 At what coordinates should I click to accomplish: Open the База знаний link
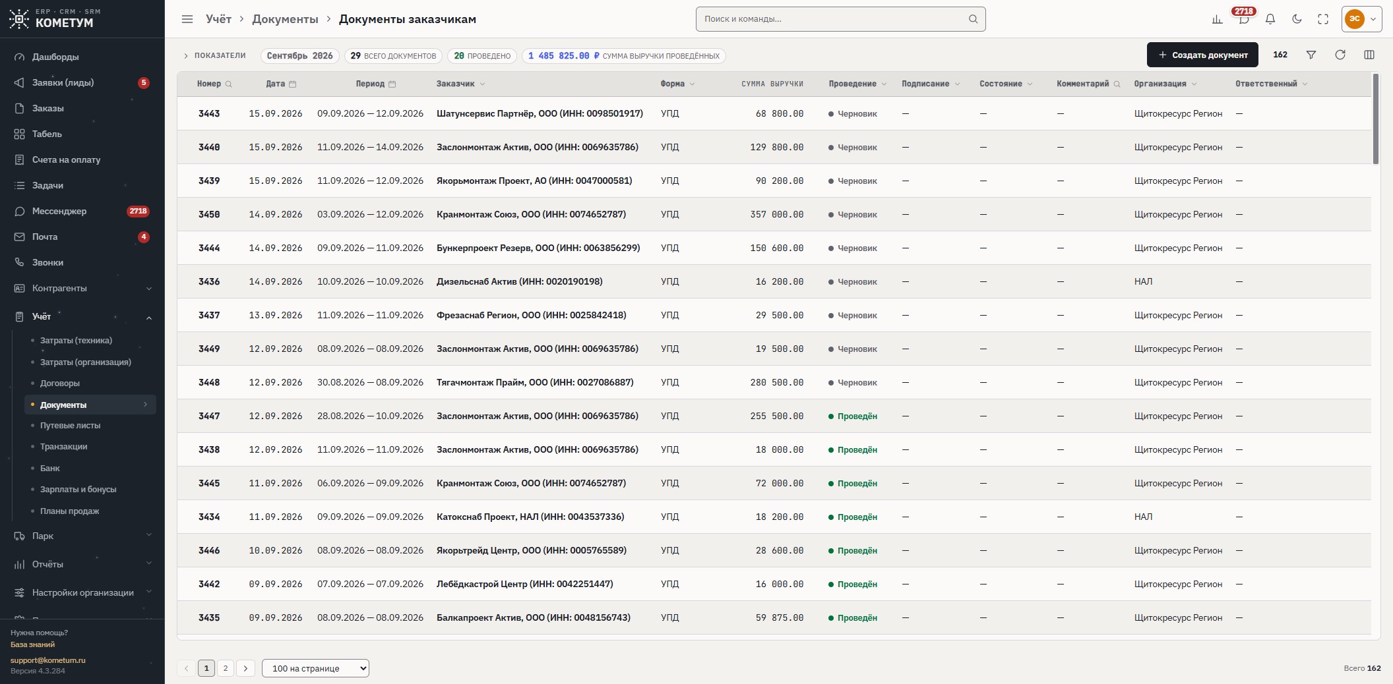[32, 644]
